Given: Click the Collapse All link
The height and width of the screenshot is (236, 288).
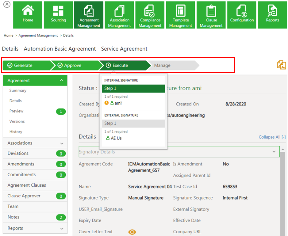Looking at the screenshot, I should click(x=272, y=137).
